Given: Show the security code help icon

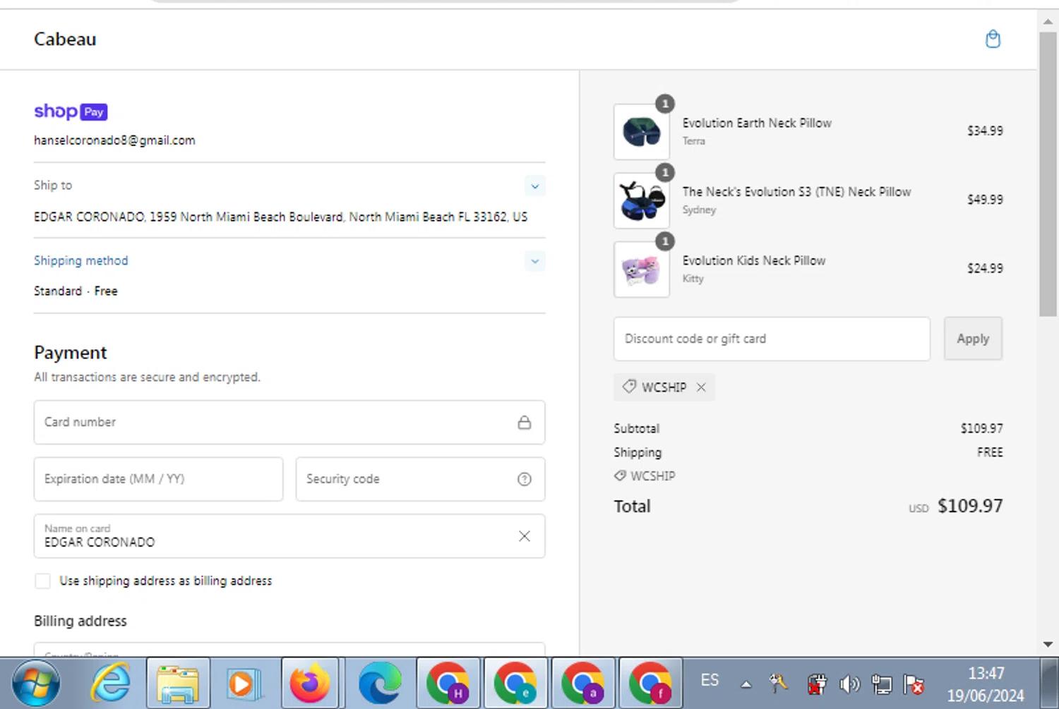Looking at the screenshot, I should 524,479.
